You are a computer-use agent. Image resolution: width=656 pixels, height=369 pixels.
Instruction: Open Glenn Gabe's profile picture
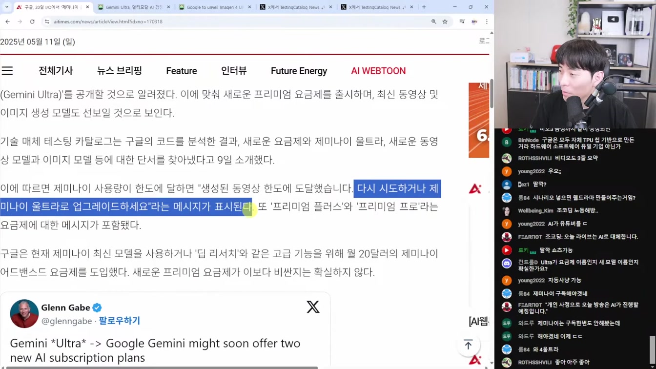coord(24,313)
